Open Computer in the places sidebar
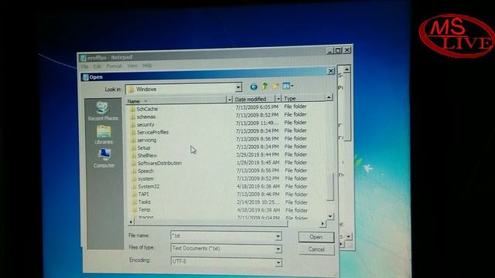Viewport: 495px width, 278px height. (104, 158)
